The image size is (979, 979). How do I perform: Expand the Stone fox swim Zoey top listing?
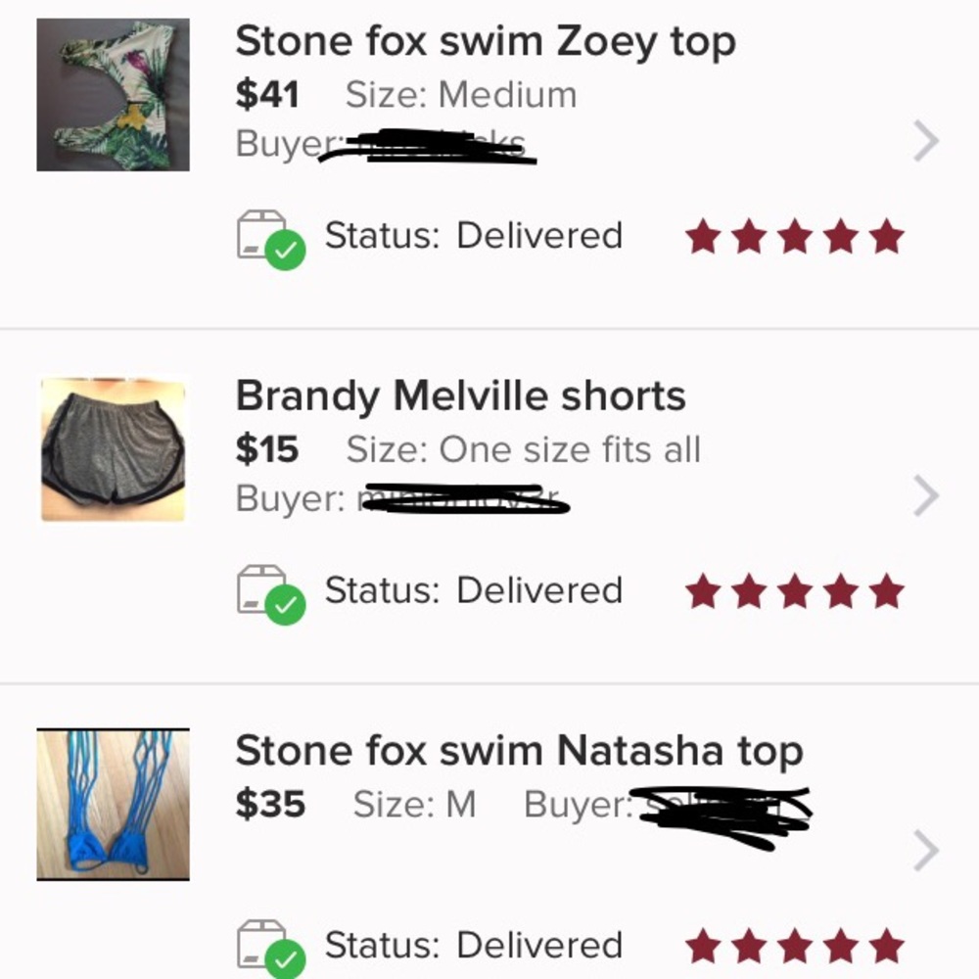[924, 142]
